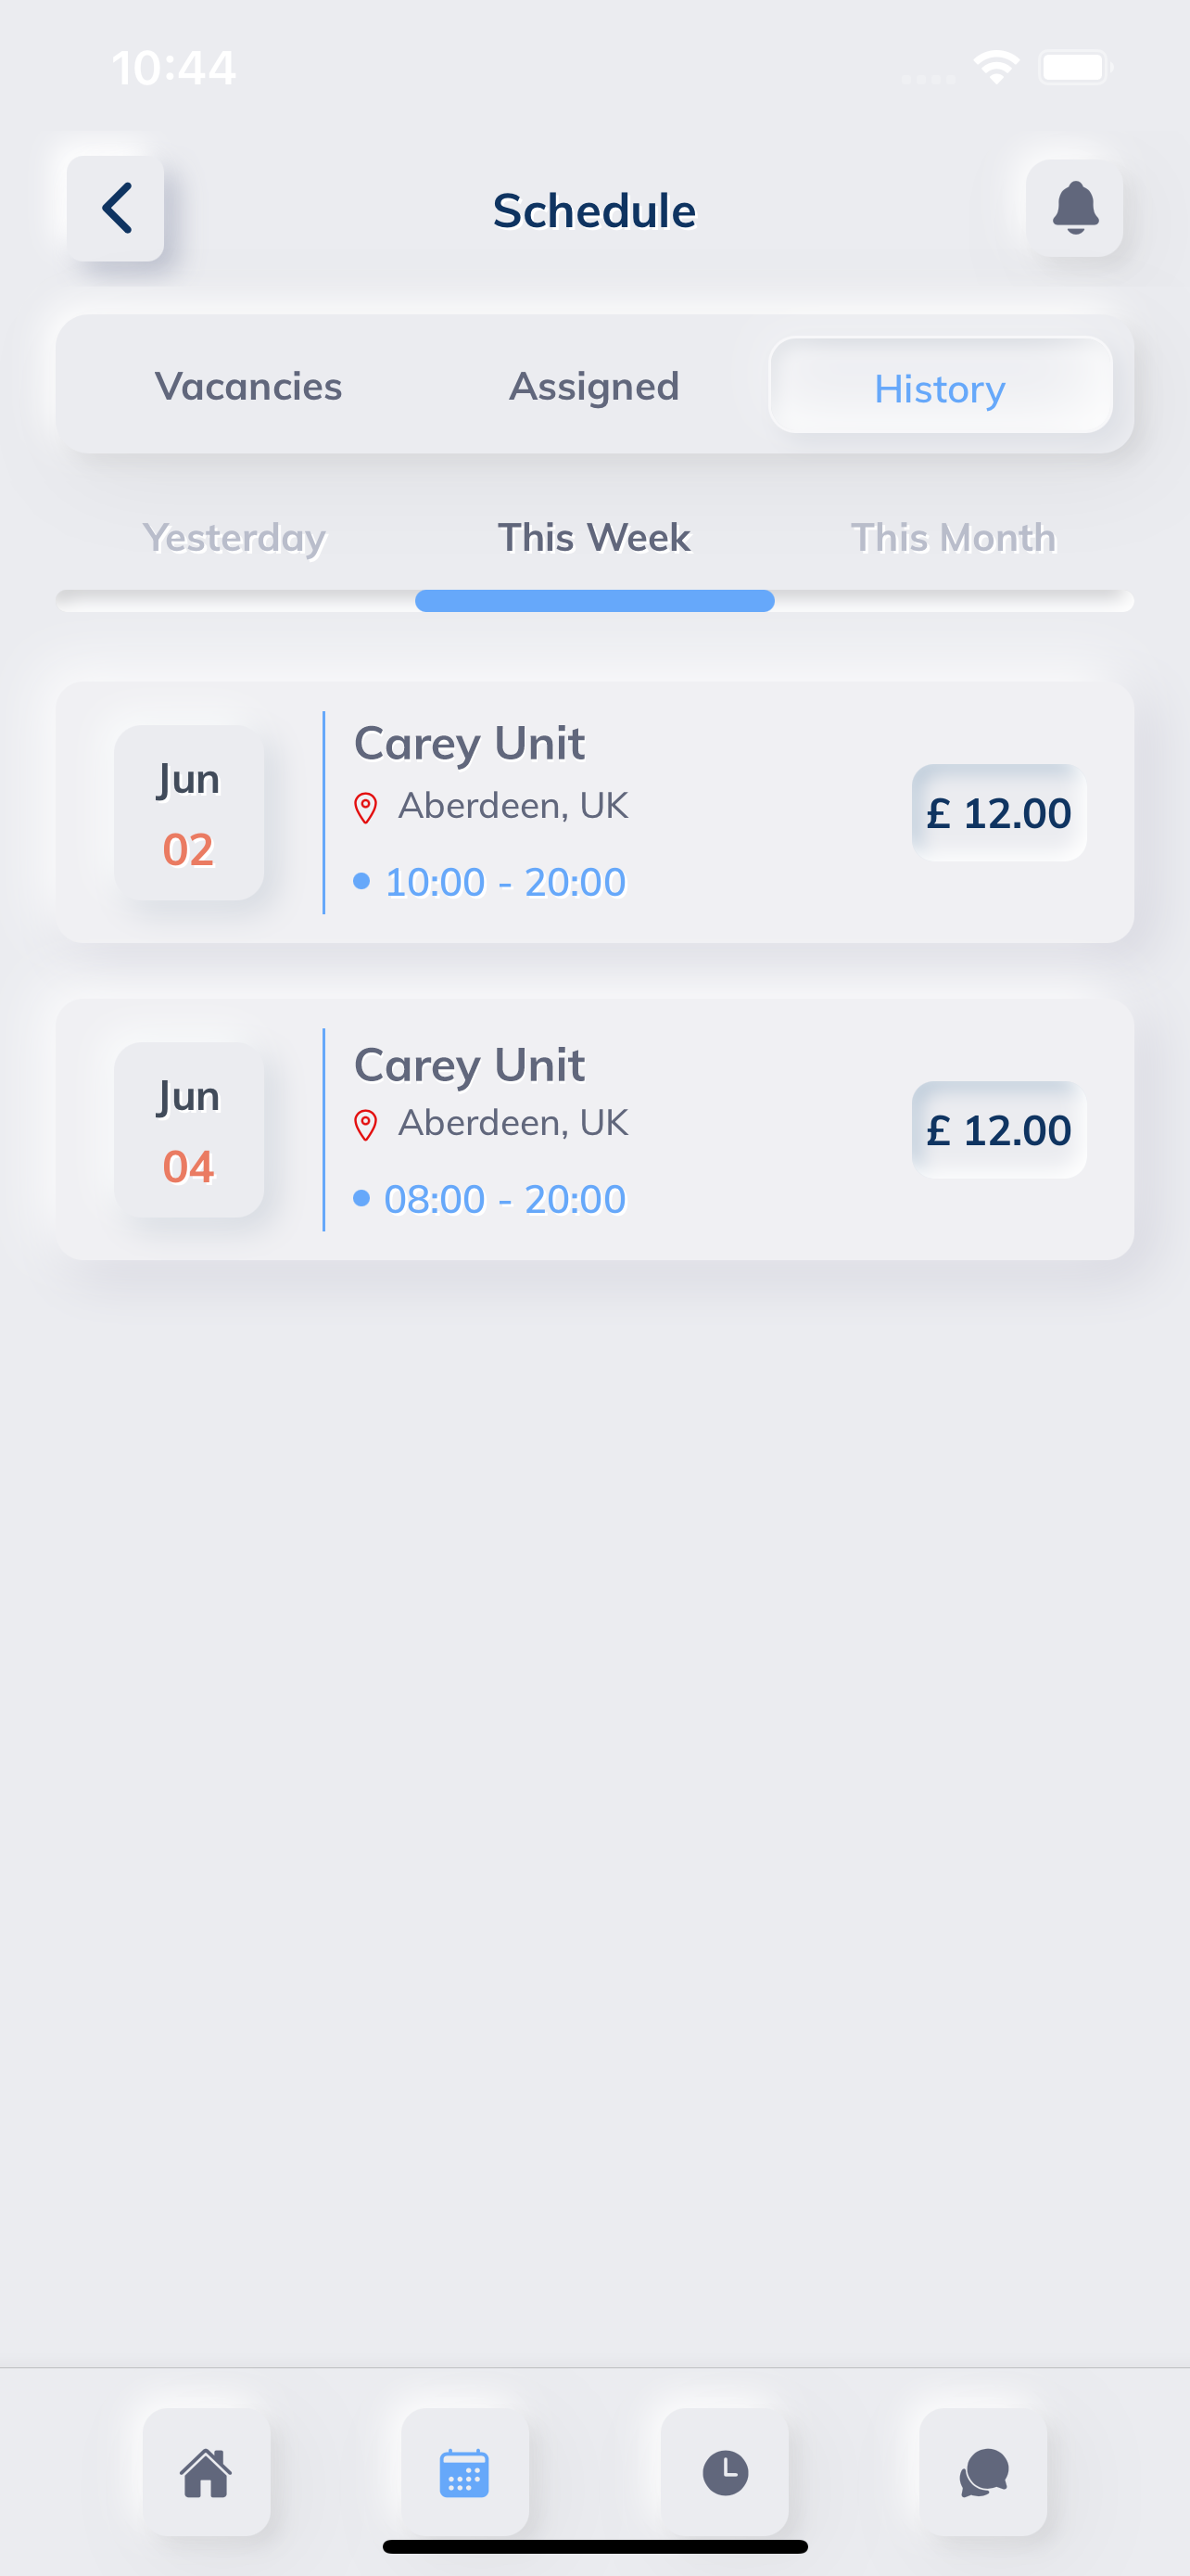Go to Home tab icon
Screen dimensions: 1190x2576
(206, 2472)
